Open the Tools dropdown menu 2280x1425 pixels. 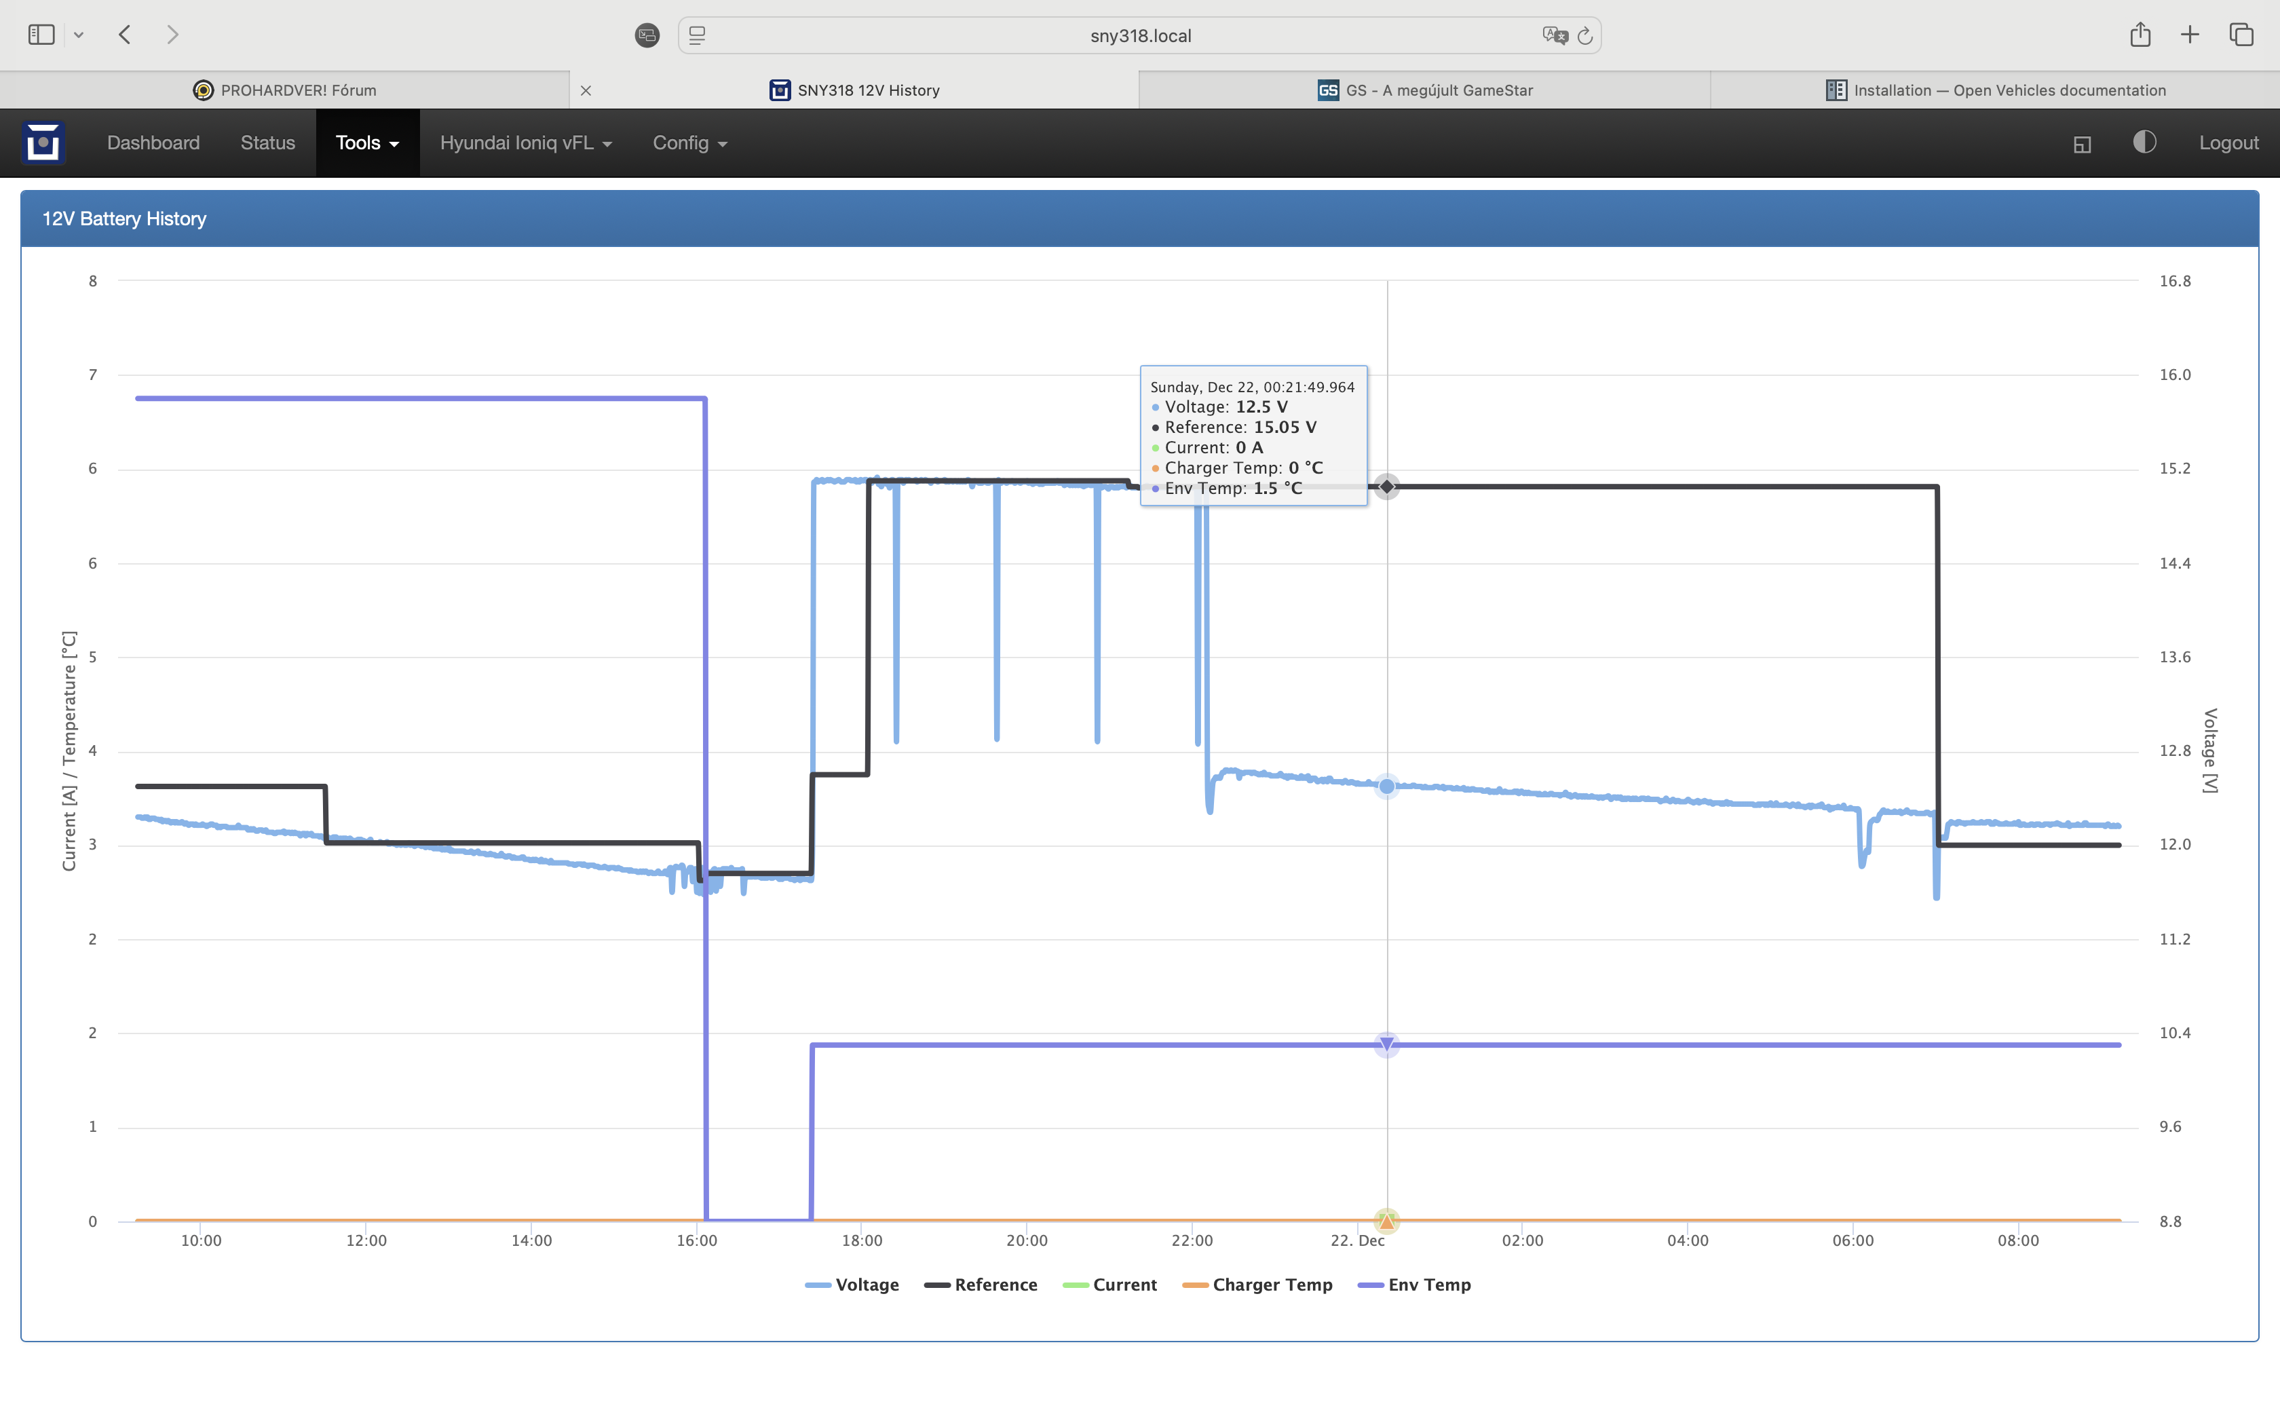(366, 143)
